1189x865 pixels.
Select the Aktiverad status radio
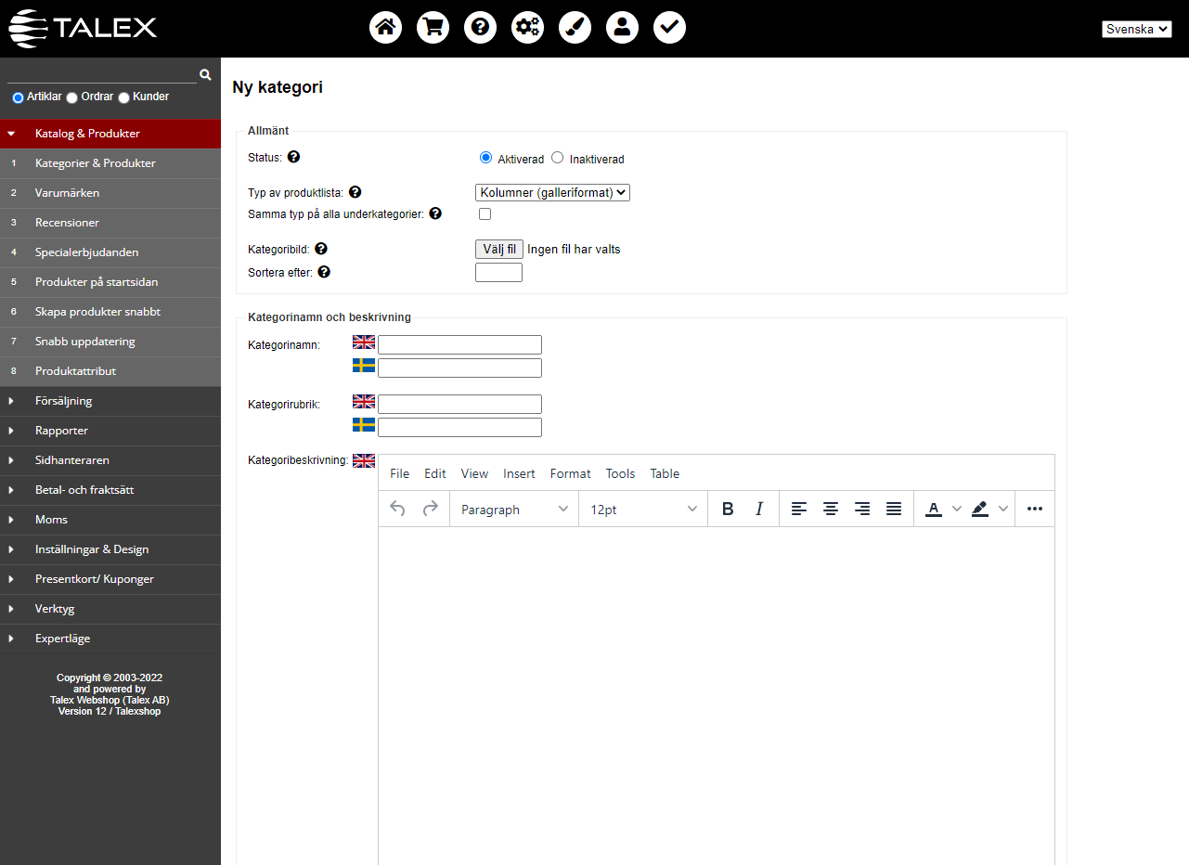pyautogui.click(x=485, y=158)
